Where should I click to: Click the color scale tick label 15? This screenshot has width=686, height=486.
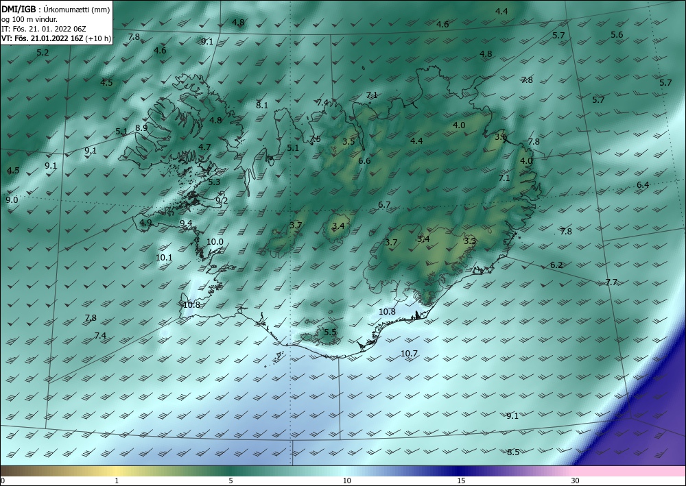pyautogui.click(x=461, y=481)
